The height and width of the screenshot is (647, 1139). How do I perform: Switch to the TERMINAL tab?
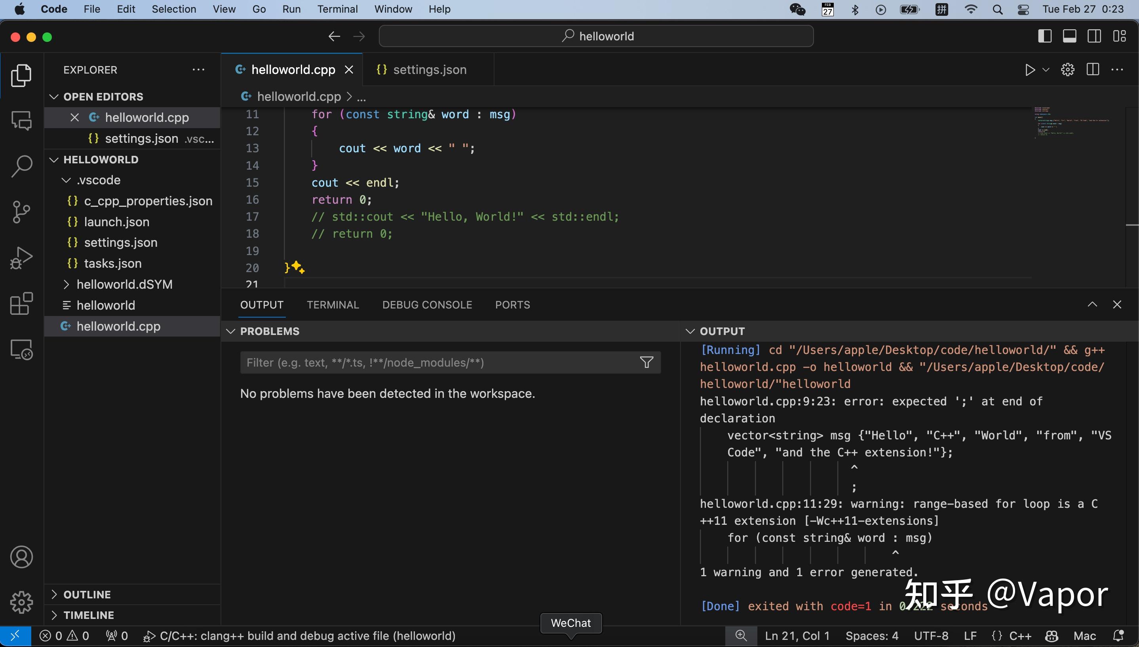pyautogui.click(x=333, y=305)
